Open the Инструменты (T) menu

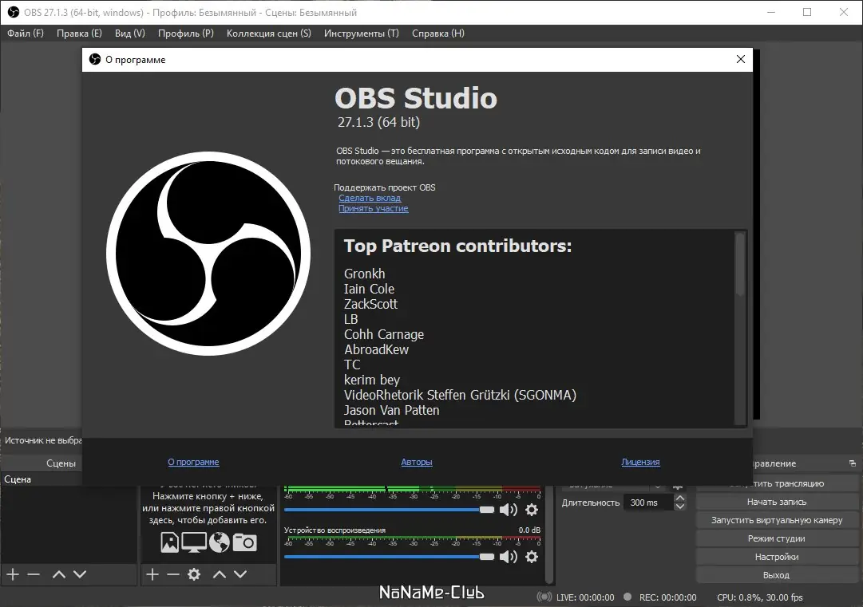[362, 33]
